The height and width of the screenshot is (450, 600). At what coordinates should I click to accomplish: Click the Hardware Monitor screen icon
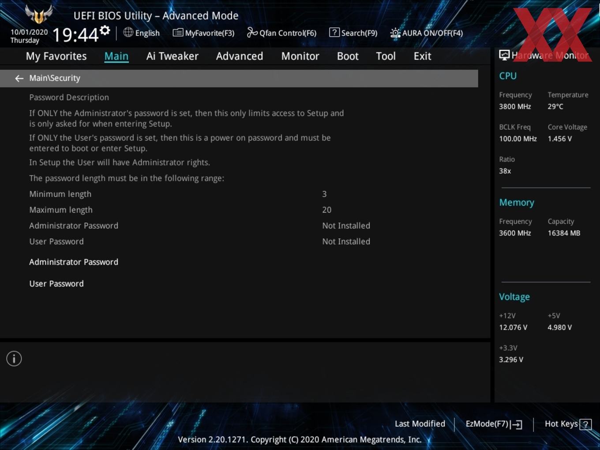(504, 55)
